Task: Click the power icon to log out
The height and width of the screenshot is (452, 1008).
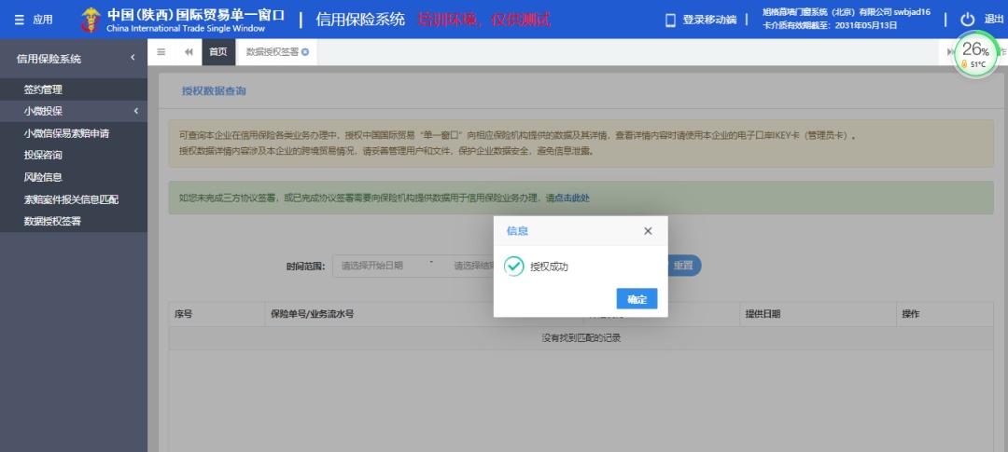Action: pos(967,20)
